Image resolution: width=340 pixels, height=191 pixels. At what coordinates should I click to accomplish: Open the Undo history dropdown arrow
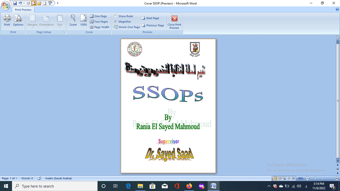(x=24, y=3)
